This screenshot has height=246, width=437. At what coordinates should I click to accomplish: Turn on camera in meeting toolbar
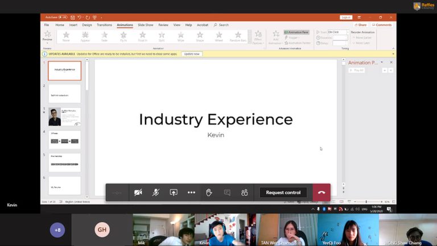(138, 193)
